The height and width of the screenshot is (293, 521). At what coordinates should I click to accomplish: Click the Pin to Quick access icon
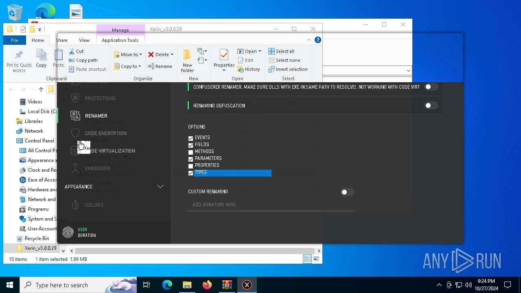(19, 55)
